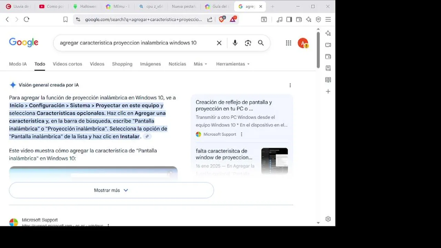Viewport: 441px width, 248px height.
Task: Copy link icon after Instalar text
Action: 147,136
